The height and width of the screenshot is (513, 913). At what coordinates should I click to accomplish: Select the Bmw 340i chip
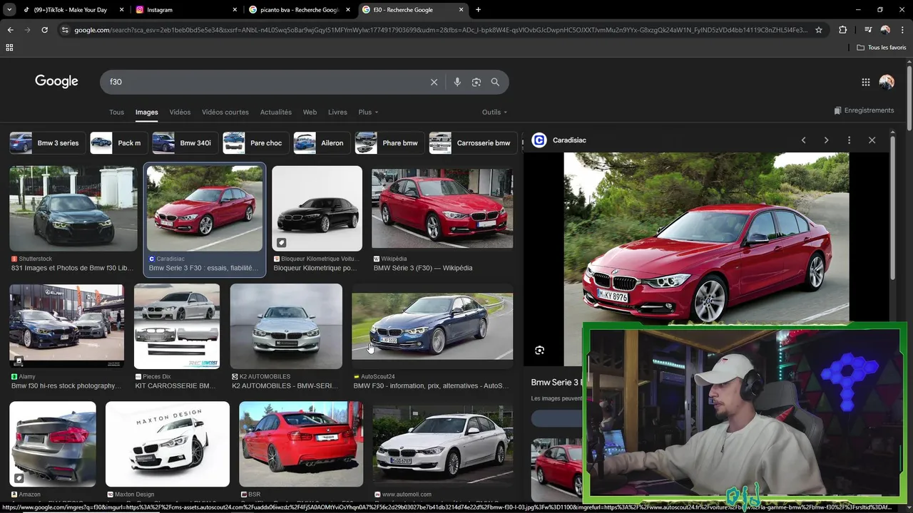point(185,142)
